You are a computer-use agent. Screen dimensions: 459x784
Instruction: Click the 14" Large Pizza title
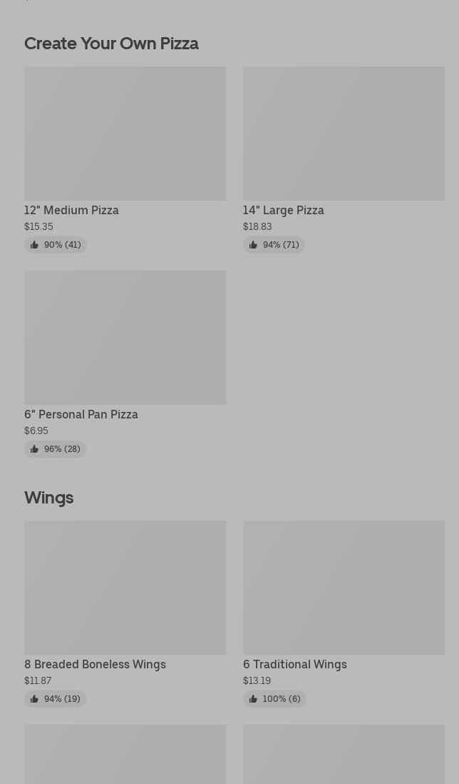(x=284, y=211)
